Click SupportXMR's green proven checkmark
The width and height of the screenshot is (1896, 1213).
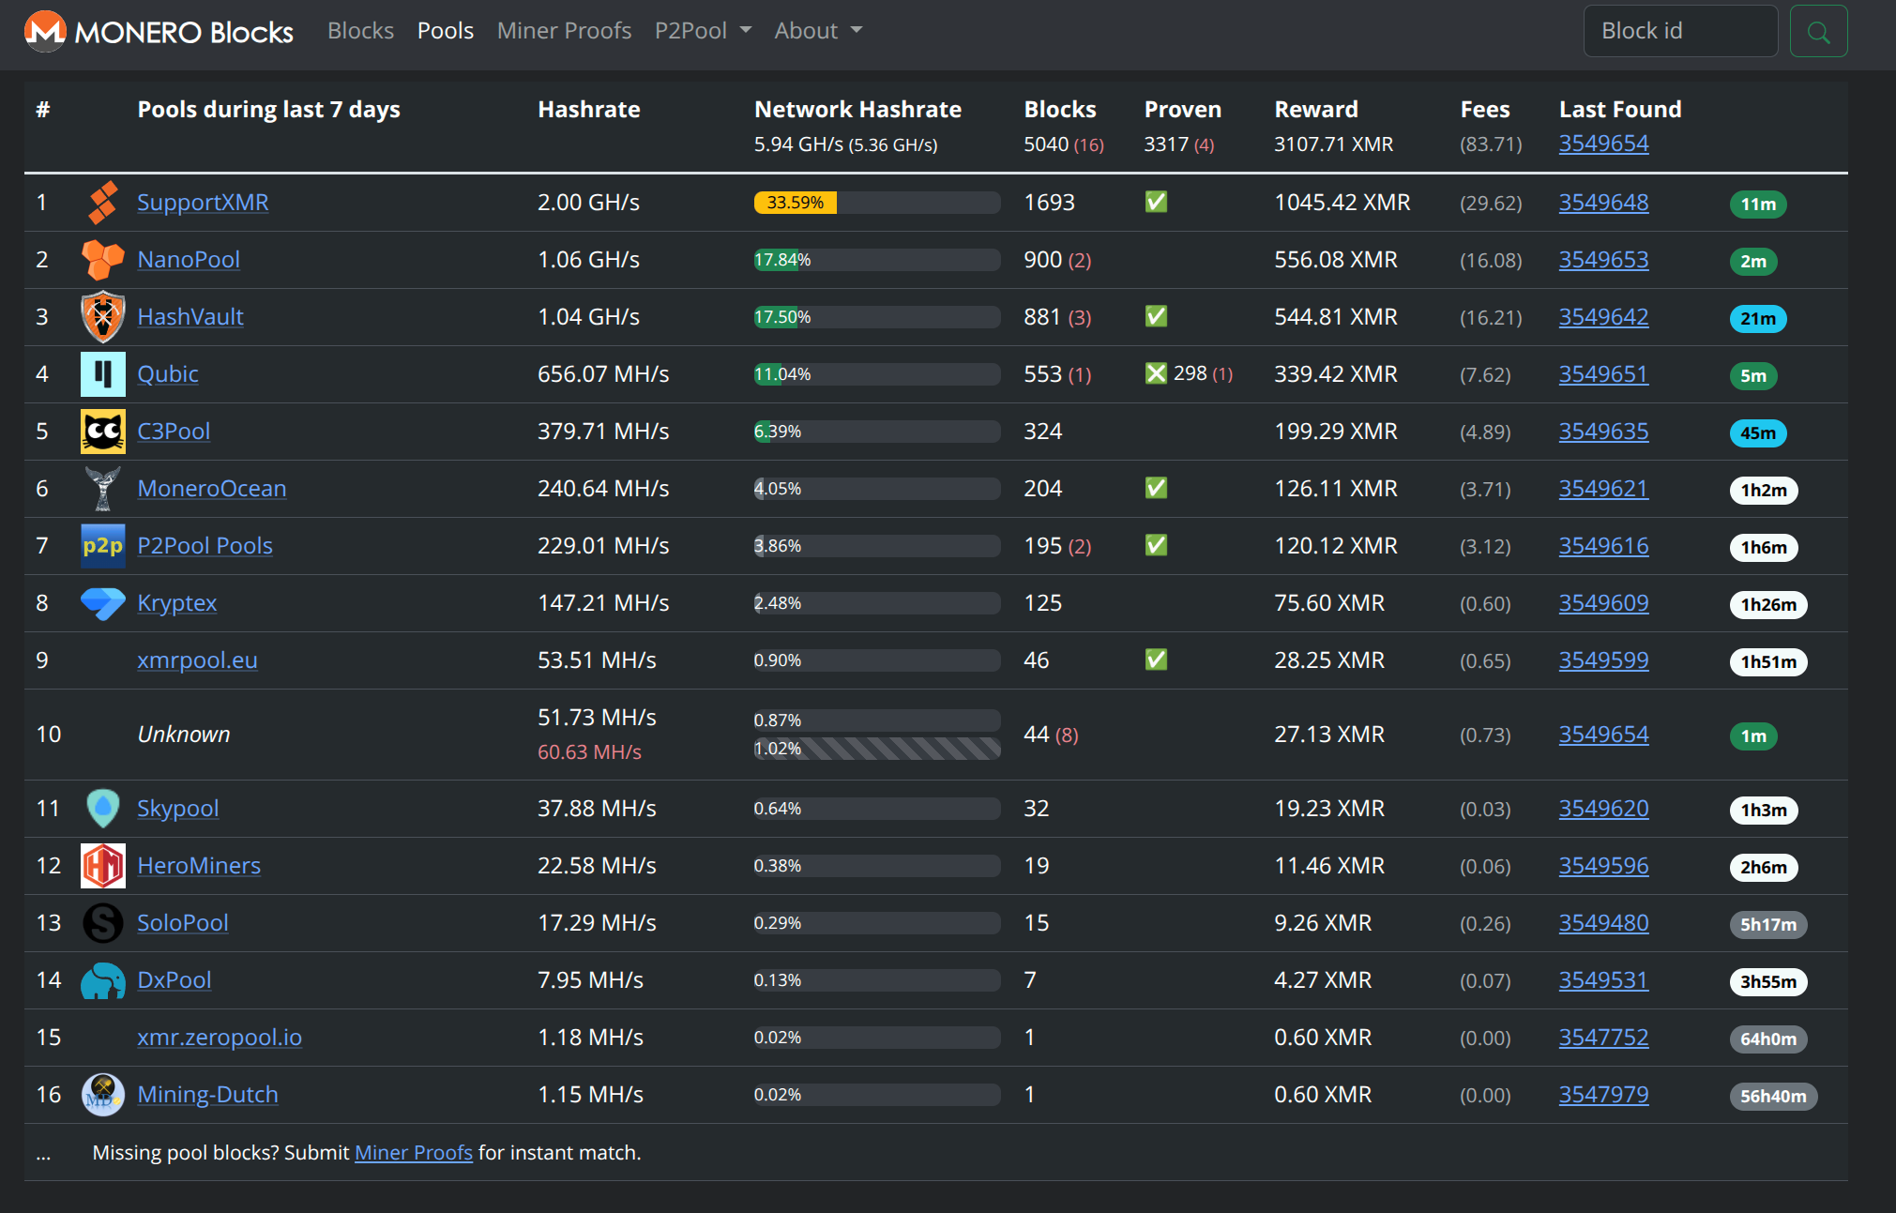[x=1156, y=203]
